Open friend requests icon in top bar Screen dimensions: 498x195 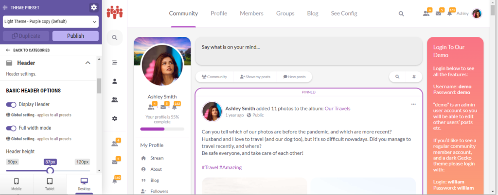coord(427,14)
